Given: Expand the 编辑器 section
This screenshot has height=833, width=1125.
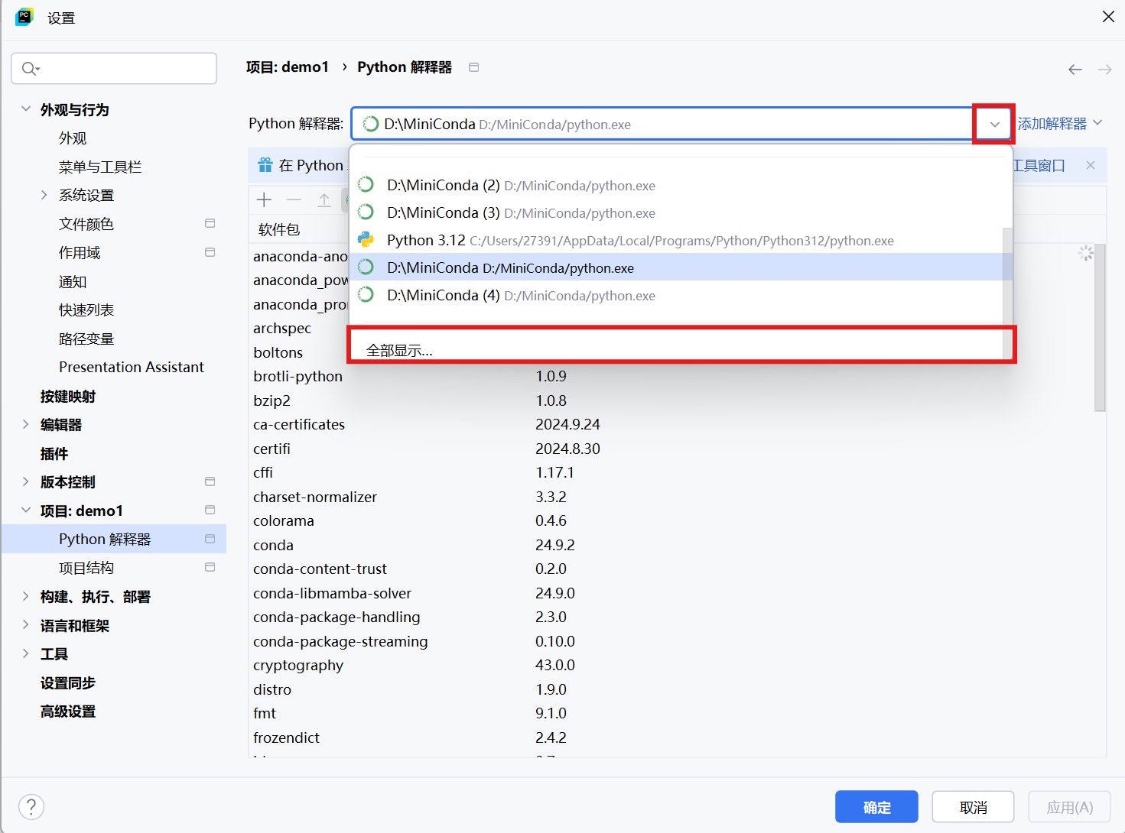Looking at the screenshot, I should (x=26, y=424).
